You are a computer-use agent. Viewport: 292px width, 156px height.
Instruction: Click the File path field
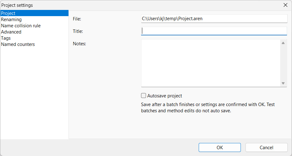(214, 19)
